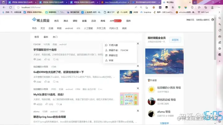The height and width of the screenshot is (125, 223).
Task: Toggle the dark mode icon in header
Action: tap(212, 20)
